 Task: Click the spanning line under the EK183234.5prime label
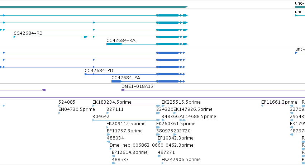coord(126,106)
